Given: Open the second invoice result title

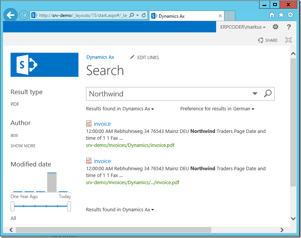Looking at the screenshot, I should click(x=102, y=161).
